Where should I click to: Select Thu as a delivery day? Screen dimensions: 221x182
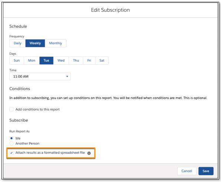(x=76, y=60)
